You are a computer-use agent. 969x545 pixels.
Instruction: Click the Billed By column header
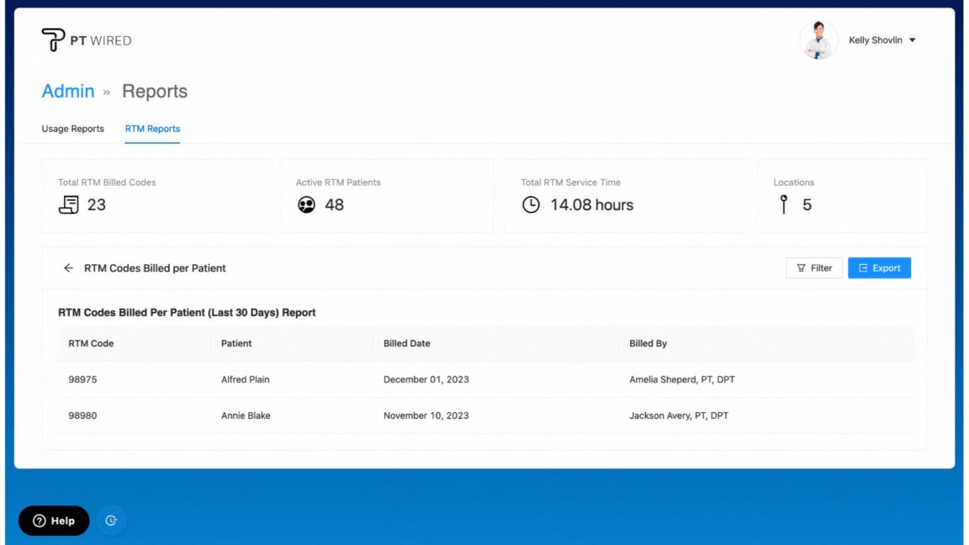pyautogui.click(x=648, y=343)
